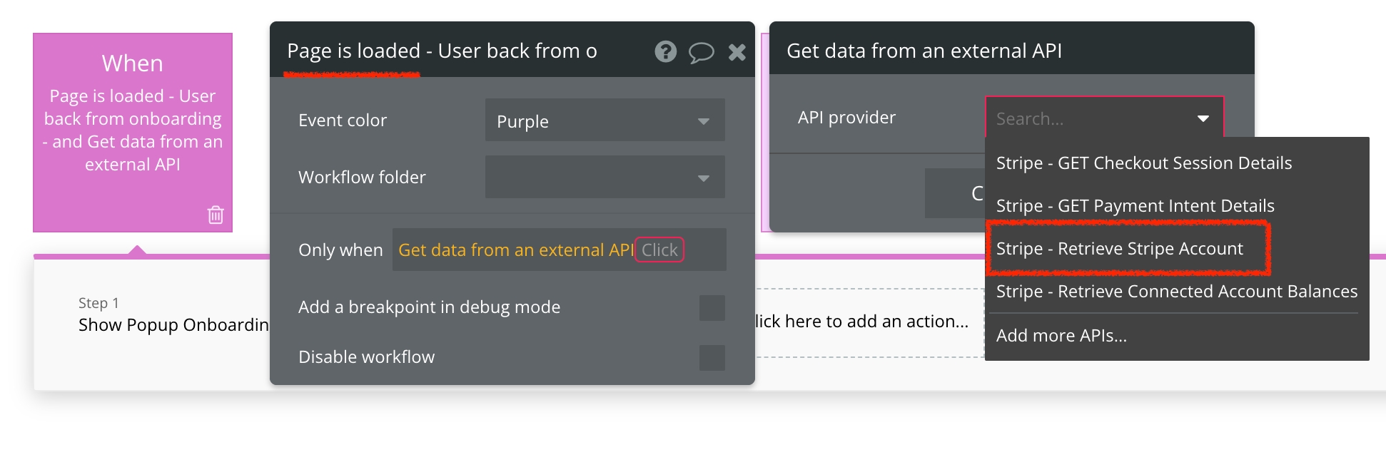Delete the When event using the trash icon
Image resolution: width=1386 pixels, height=472 pixels.
click(x=216, y=215)
